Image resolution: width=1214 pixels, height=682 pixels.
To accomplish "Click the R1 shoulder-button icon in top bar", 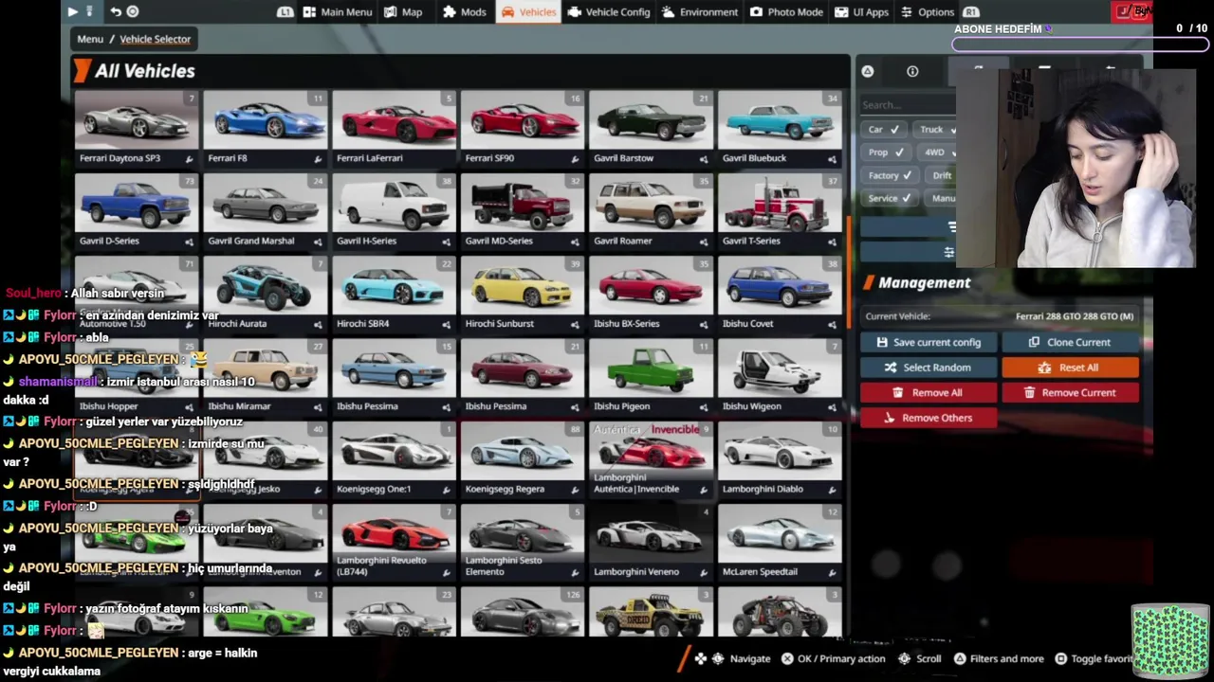I will tap(970, 12).
